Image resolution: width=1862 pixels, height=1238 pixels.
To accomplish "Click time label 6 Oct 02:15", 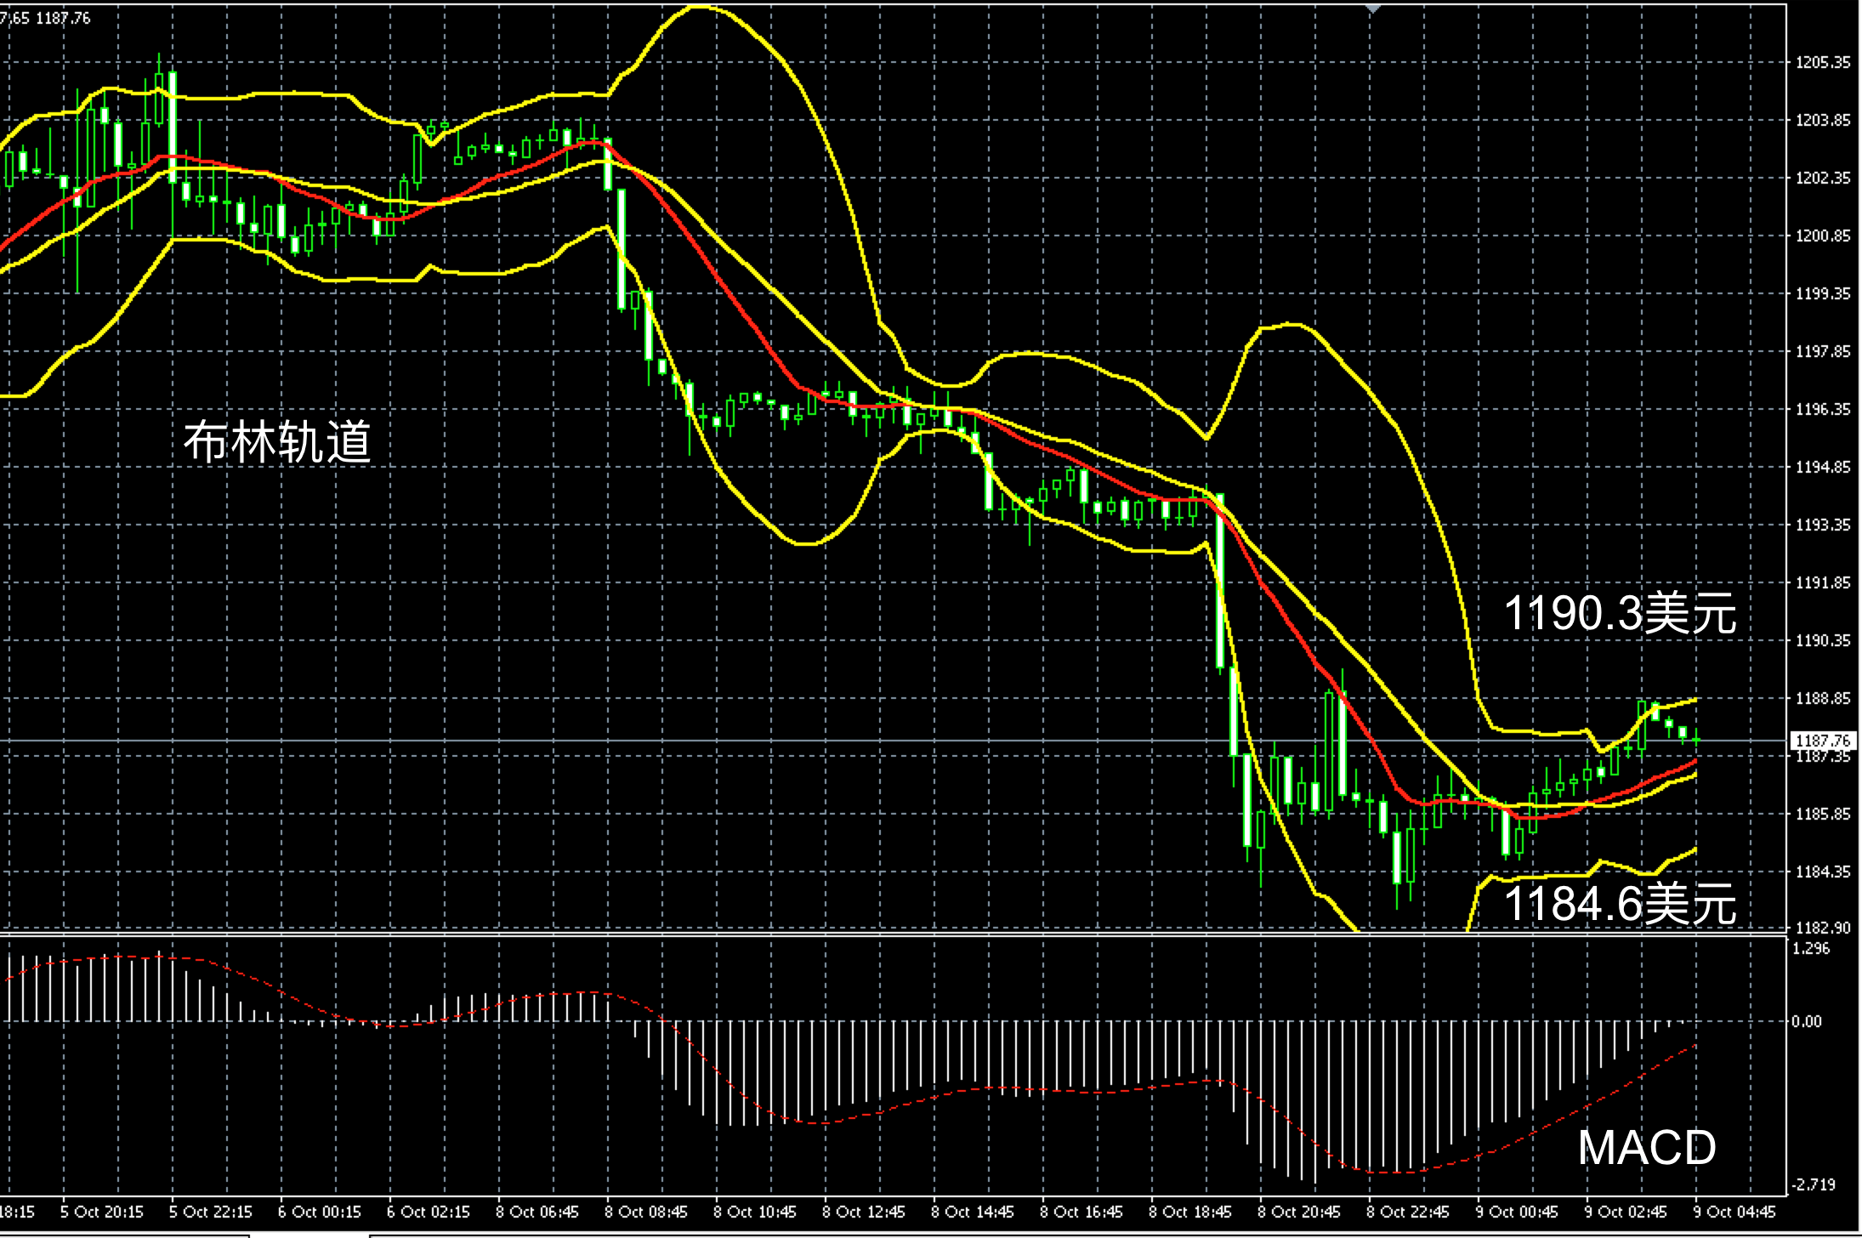I will click(429, 1212).
